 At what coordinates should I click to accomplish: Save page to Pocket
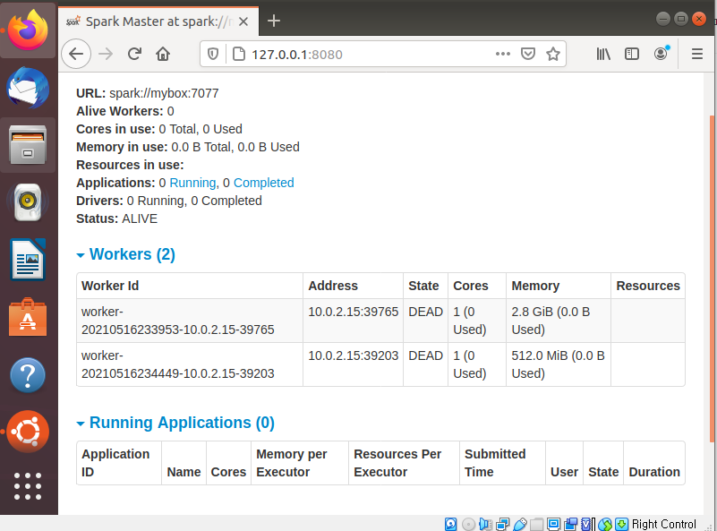pyautogui.click(x=528, y=54)
